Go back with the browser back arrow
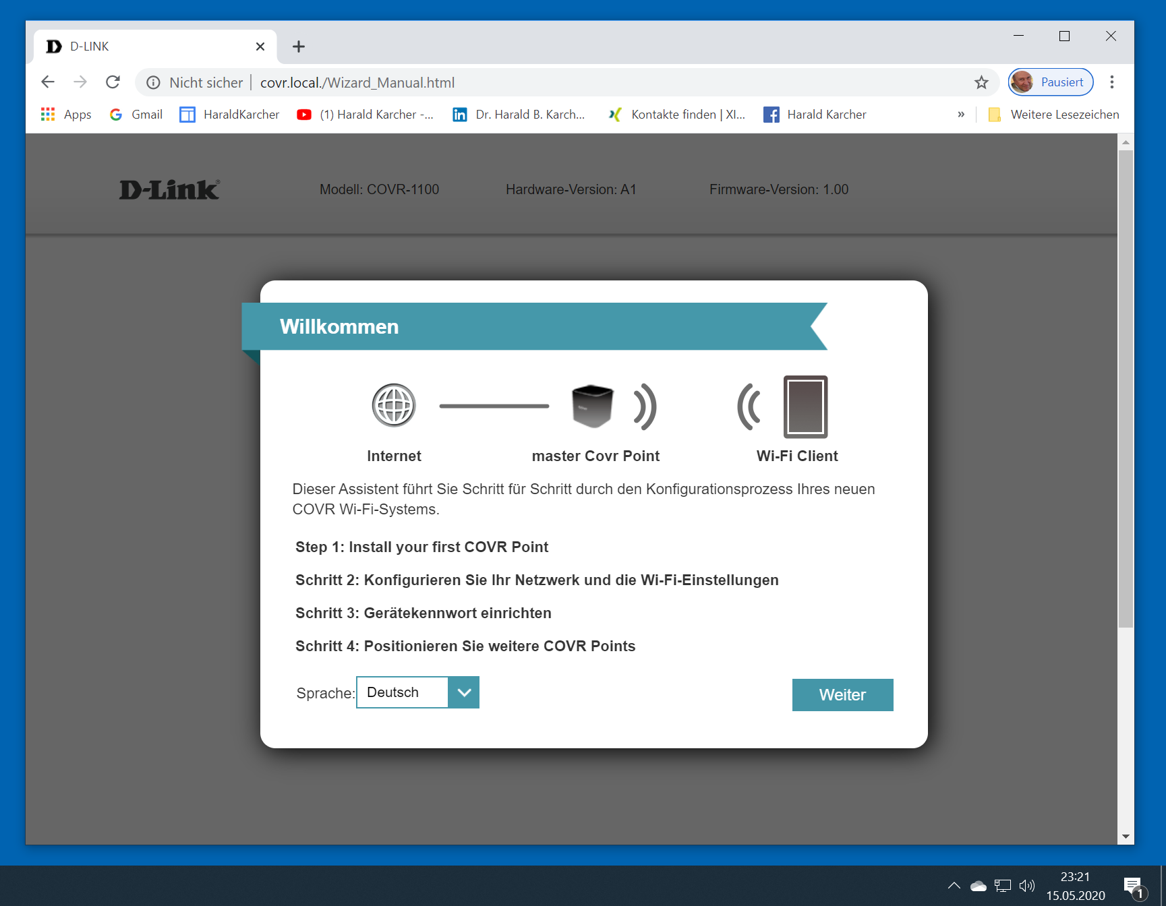 pyautogui.click(x=48, y=82)
